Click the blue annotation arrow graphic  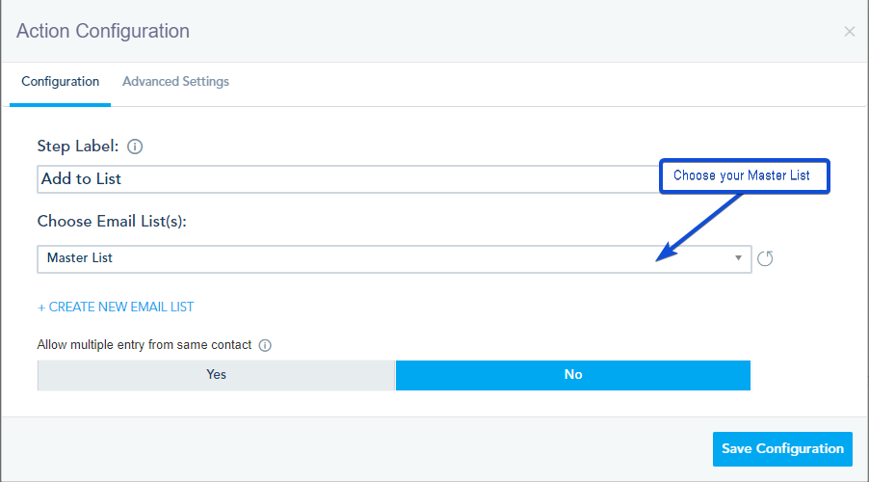[x=698, y=228]
